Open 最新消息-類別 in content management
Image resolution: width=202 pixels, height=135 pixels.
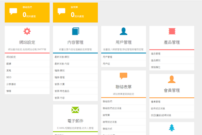[x=62, y=57]
